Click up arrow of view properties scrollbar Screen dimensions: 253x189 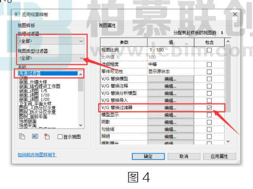point(228,41)
